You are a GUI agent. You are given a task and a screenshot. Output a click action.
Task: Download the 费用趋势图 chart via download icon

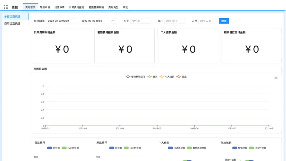276,77
